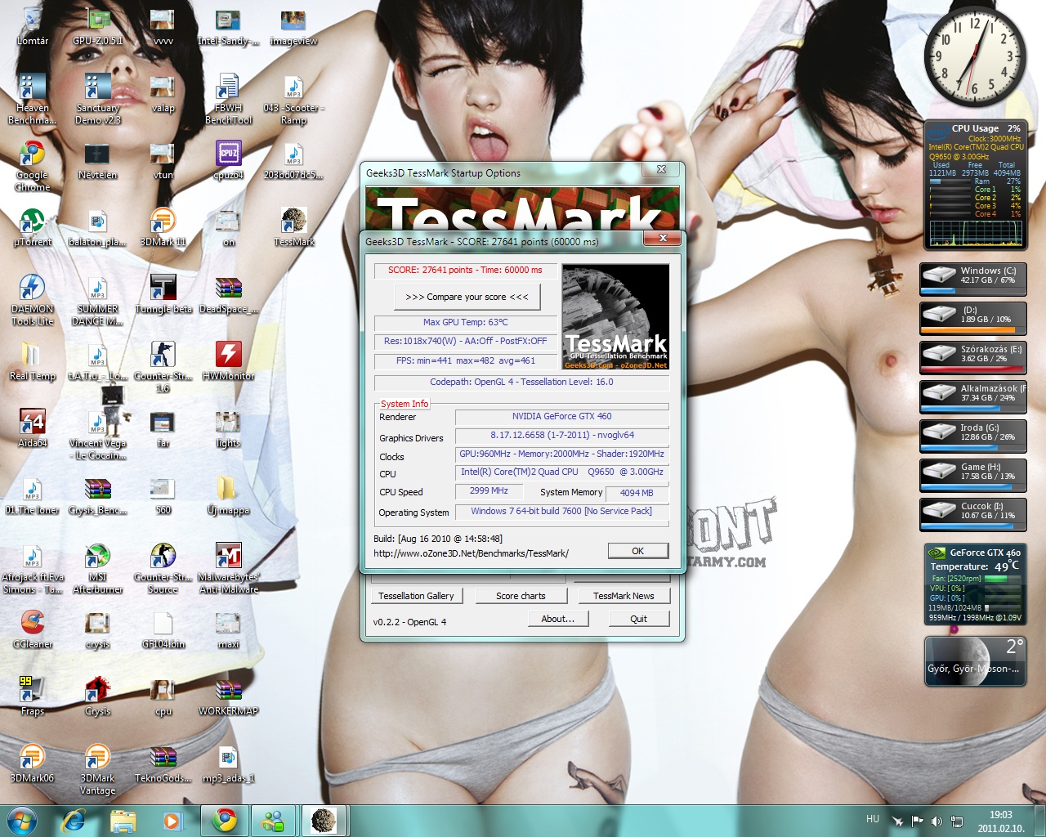Viewport: 1046px width, 837px height.
Task: Open Google Chrome desktop shortcut
Action: (x=32, y=166)
